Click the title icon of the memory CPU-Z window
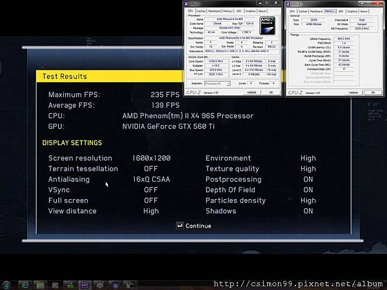The width and height of the screenshot is (387, 290). [288, 4]
